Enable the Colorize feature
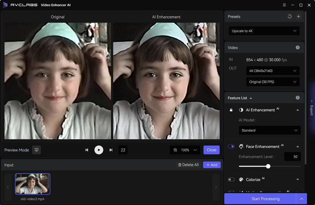 231,179
